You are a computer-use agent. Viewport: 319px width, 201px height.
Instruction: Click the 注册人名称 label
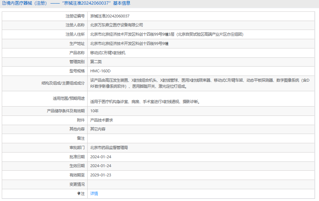(x=75, y=25)
